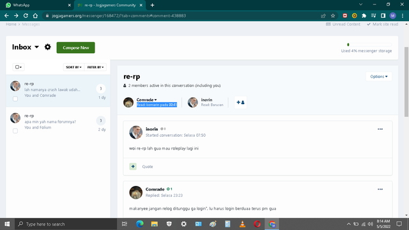The height and width of the screenshot is (230, 409).
Task: Open Comrade's profile name in the reply message
Action: point(155,189)
